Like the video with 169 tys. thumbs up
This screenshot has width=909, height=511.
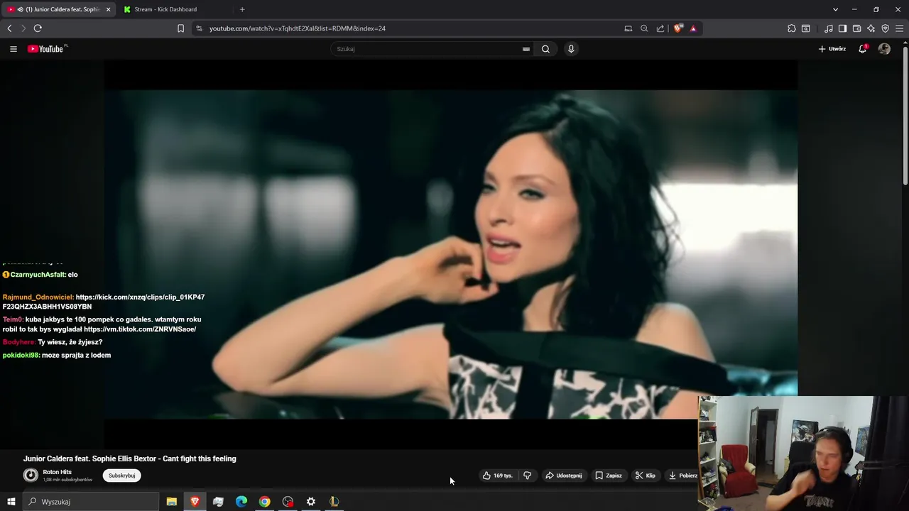(497, 476)
